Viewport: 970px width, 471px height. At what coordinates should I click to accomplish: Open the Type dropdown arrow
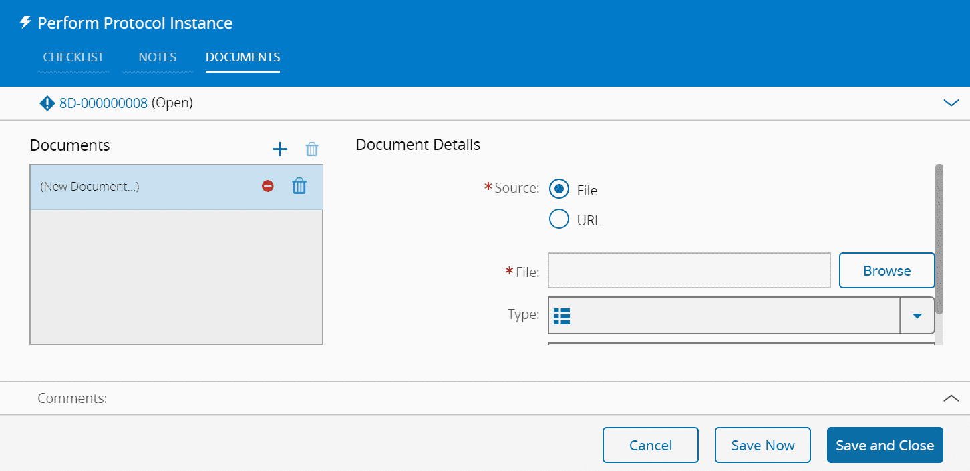pyautogui.click(x=917, y=316)
